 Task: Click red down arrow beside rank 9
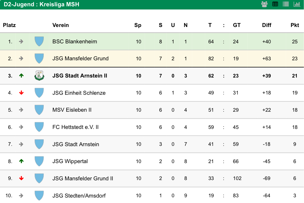[21, 178]
